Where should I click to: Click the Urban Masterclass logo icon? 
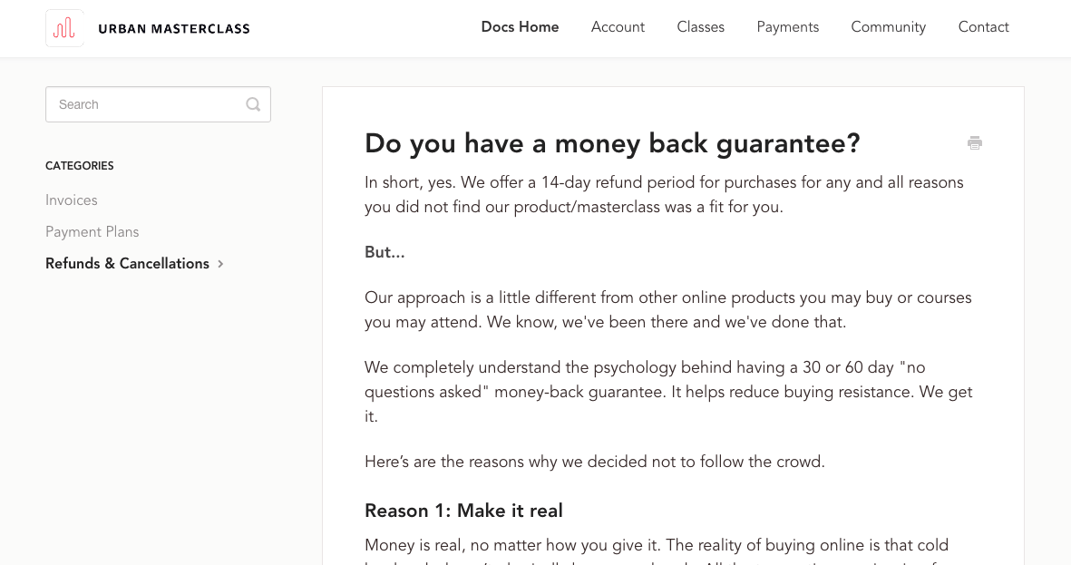pos(64,28)
